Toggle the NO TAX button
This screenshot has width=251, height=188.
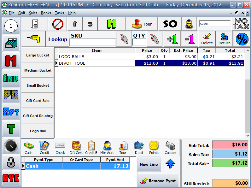[241, 24]
